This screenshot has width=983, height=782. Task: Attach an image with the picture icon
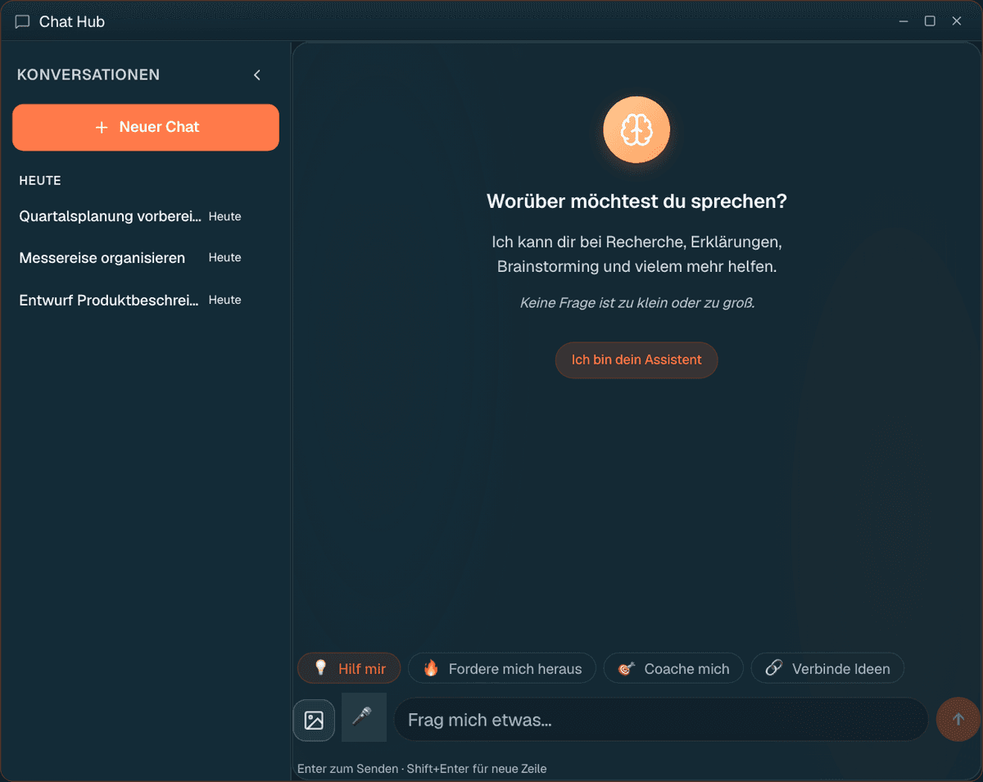click(314, 720)
